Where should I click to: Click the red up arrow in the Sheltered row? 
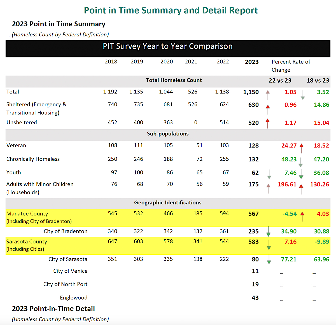coord(268,109)
